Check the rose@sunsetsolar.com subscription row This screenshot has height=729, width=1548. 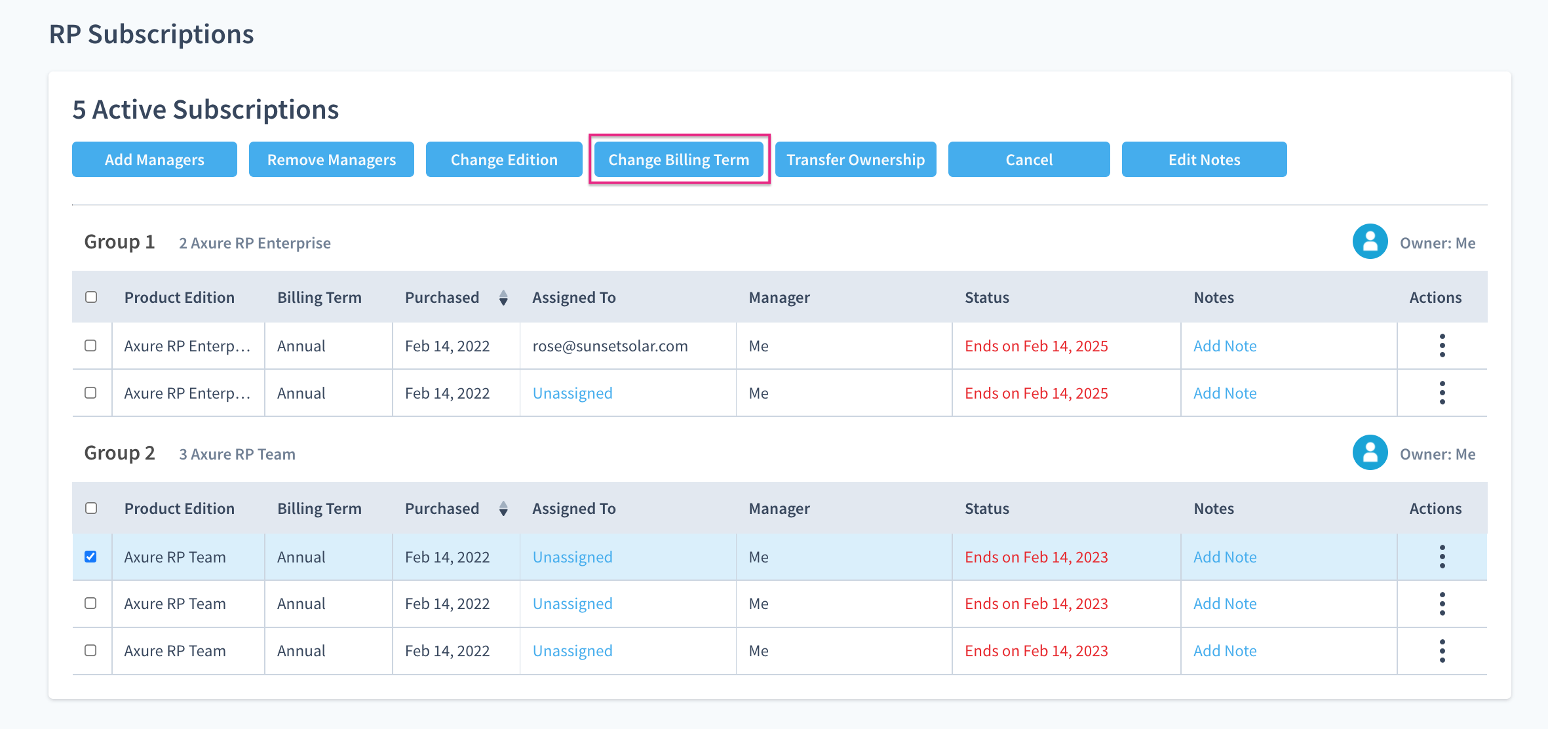(x=91, y=345)
